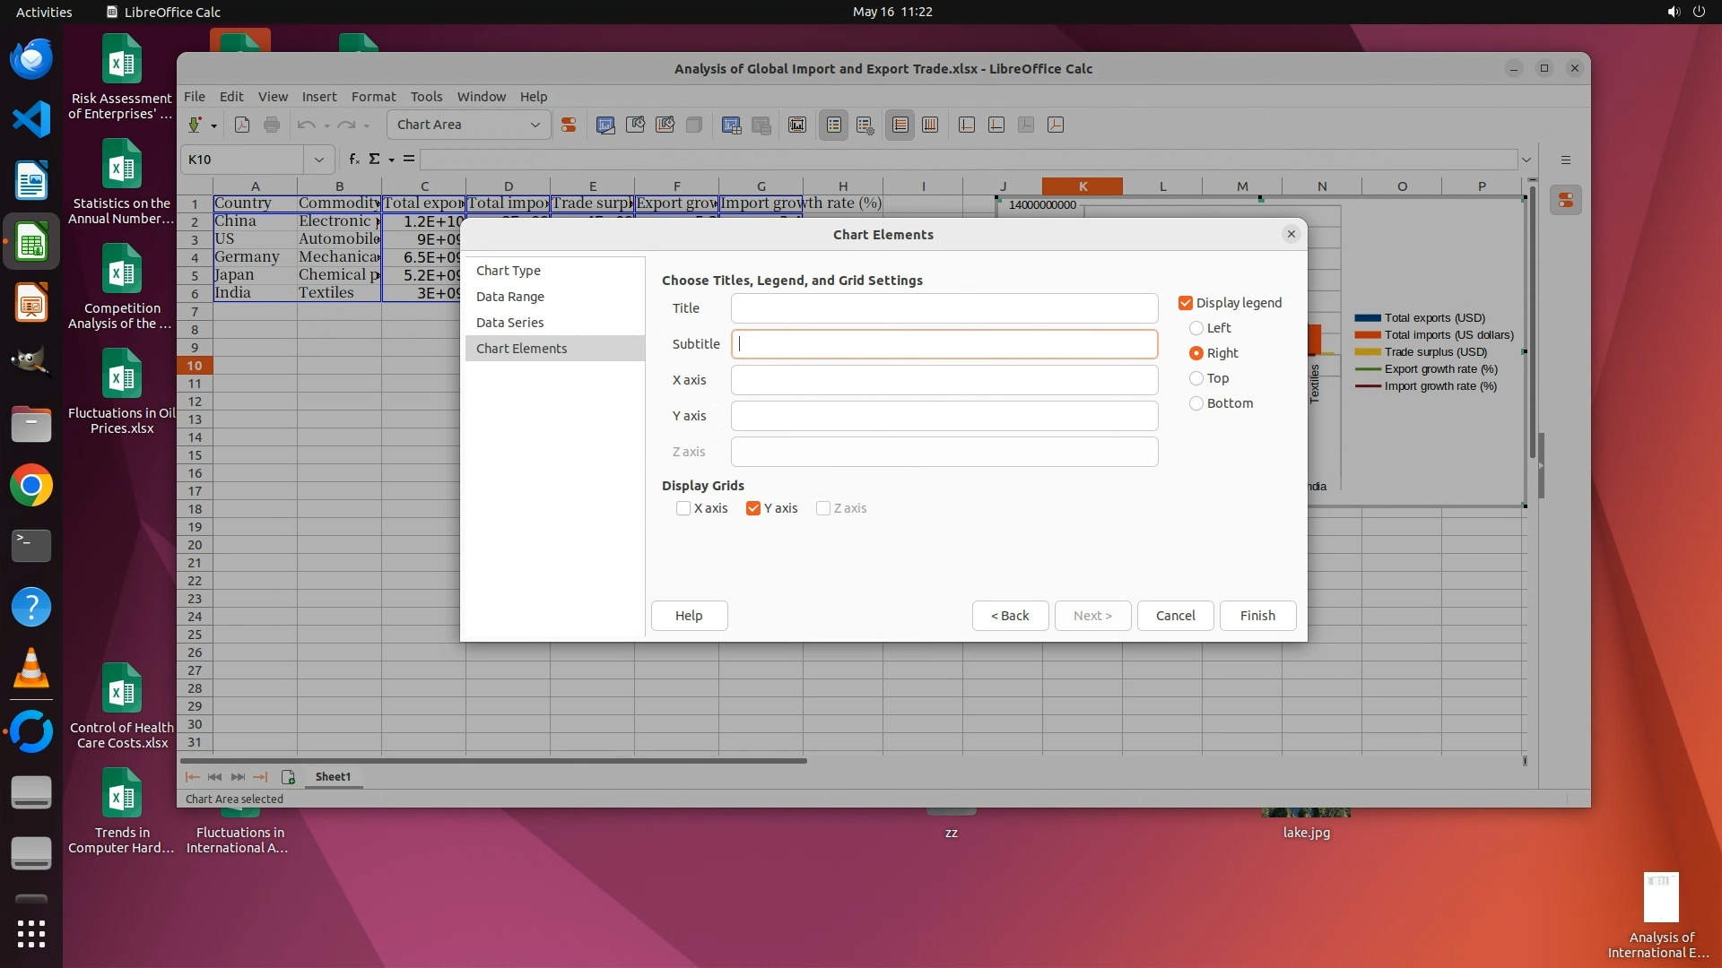Click the Print toolbar icon
Image resolution: width=1722 pixels, height=968 pixels.
272,125
